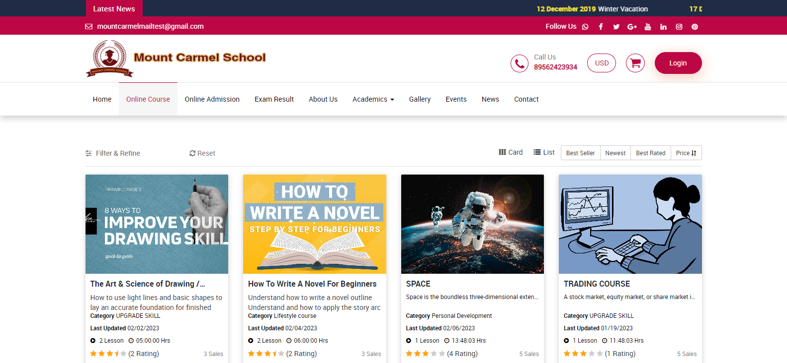The width and height of the screenshot is (787, 363).
Task: Open the Exam Result menu item
Action: click(274, 99)
